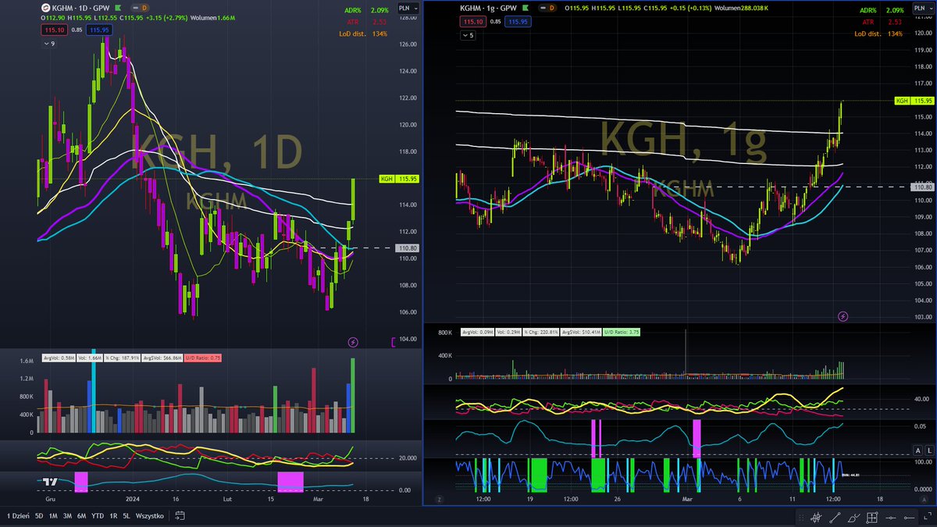Click the candlestick measure tool icon in bottom toolbar
This screenshot has height=527, width=937.
coord(816,517)
